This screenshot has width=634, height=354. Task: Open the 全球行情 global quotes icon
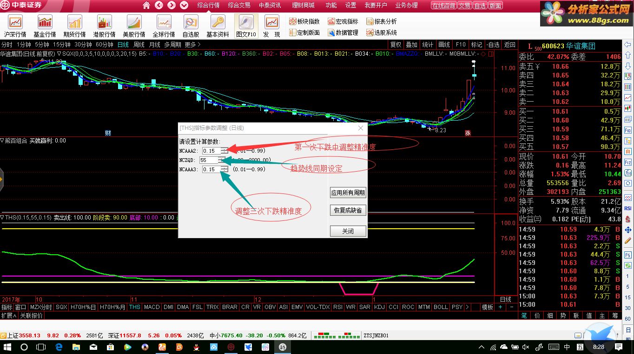(164, 26)
